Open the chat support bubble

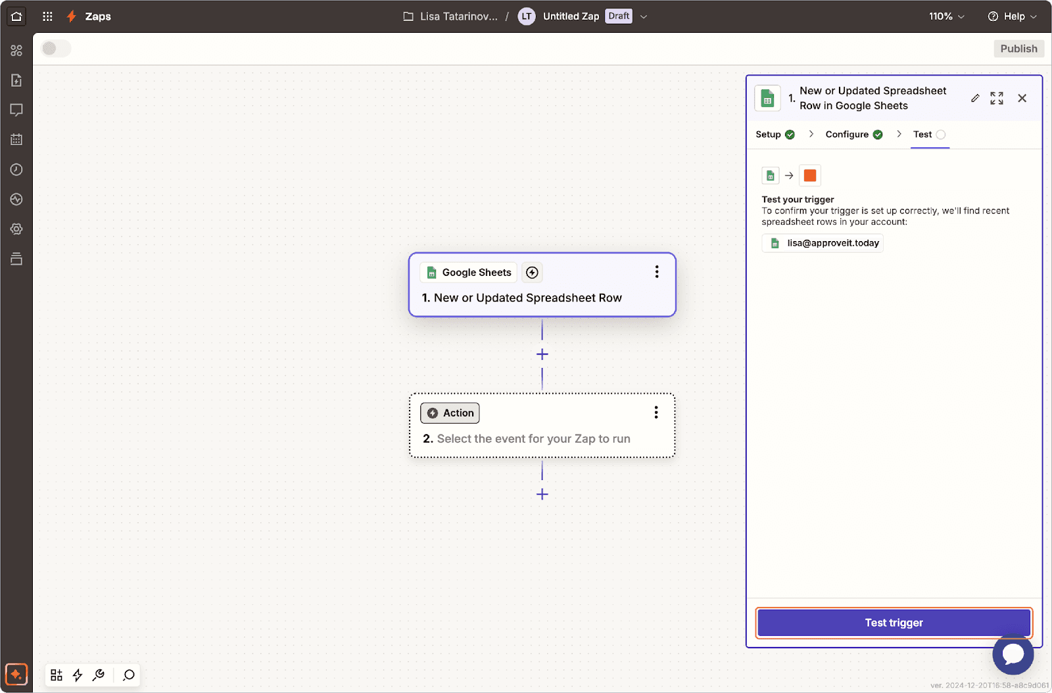click(1013, 654)
